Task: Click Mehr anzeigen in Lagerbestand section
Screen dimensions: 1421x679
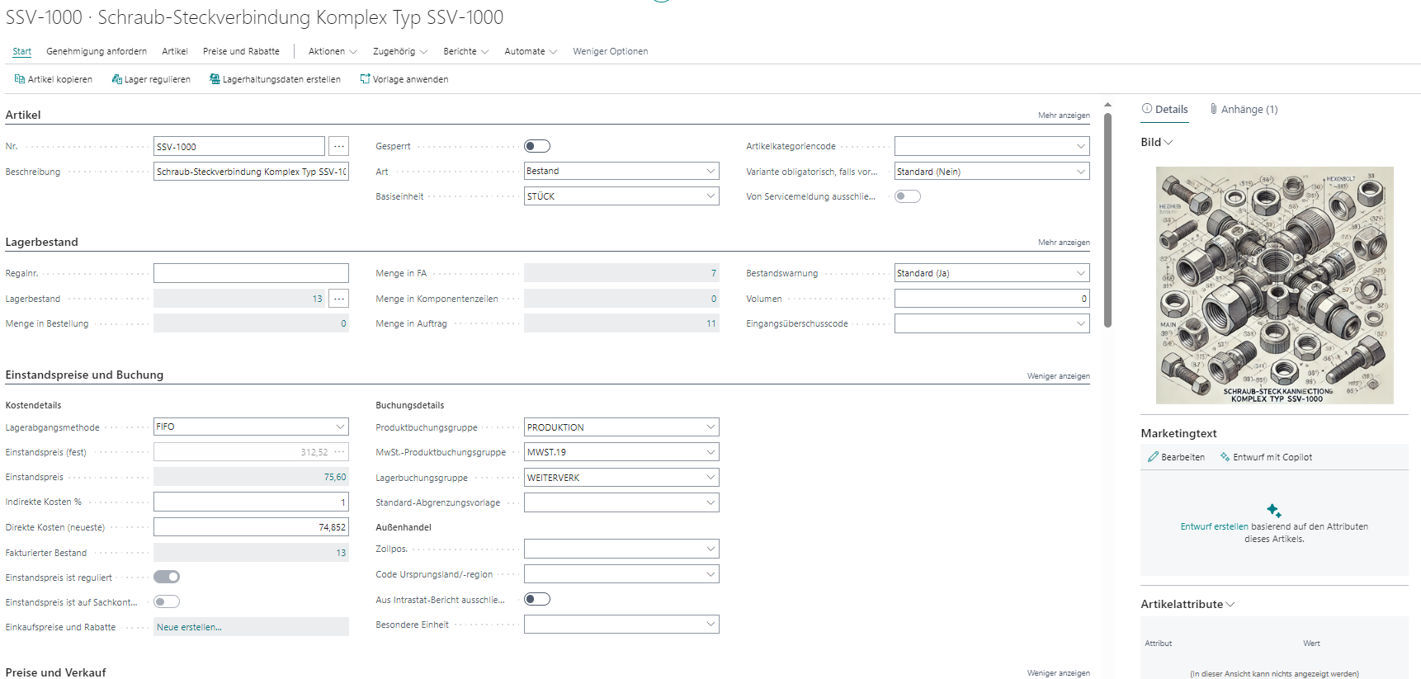Action: point(1064,243)
